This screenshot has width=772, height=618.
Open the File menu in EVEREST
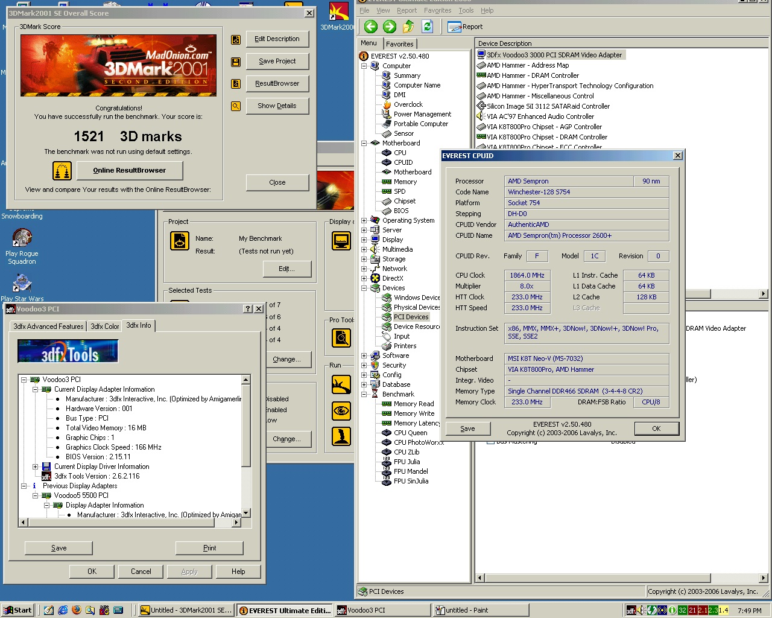364,10
